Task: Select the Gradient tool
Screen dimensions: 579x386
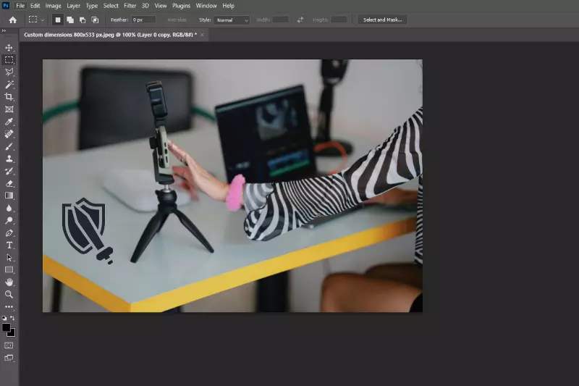Action: point(9,196)
